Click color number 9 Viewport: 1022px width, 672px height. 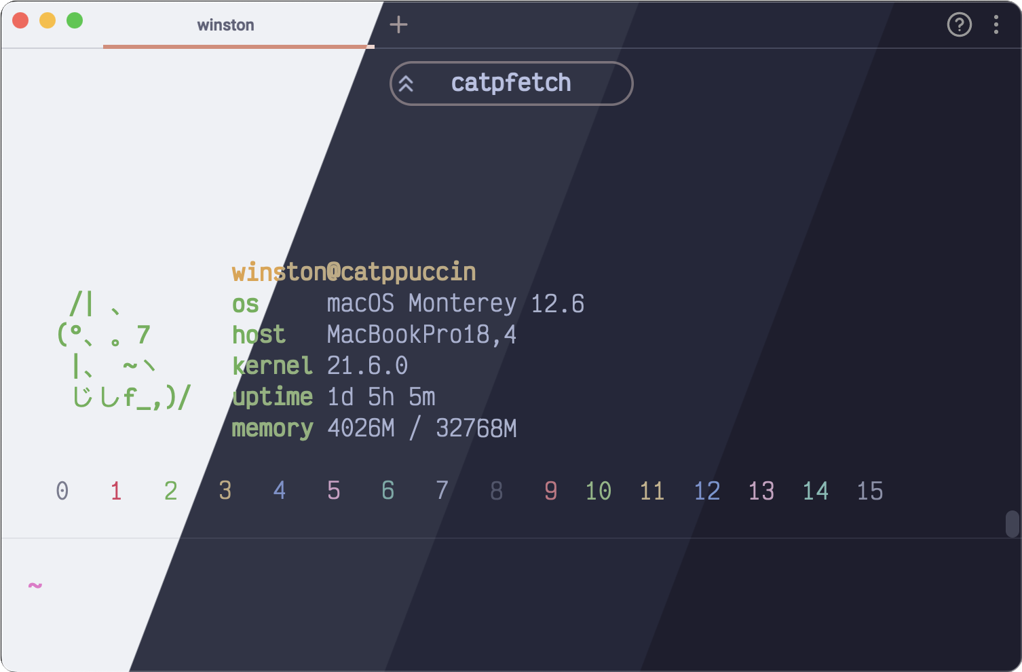(550, 491)
